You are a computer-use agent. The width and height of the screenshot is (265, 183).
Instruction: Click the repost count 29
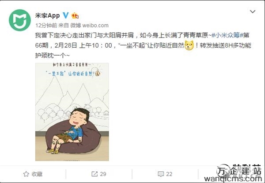pyautogui.click(x=103, y=174)
